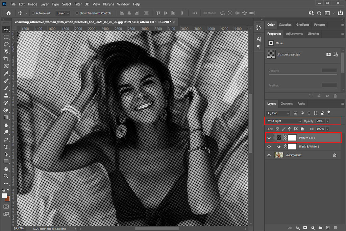Select the Move tool

pos(6,29)
